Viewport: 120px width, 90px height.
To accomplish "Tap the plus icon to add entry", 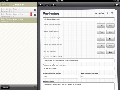I will pyautogui.click(x=35, y=87).
